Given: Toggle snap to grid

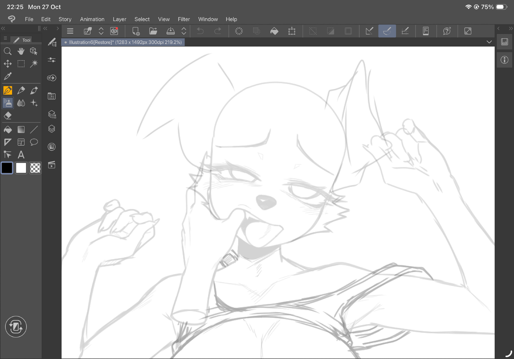Looking at the screenshot, I should tap(405, 31).
